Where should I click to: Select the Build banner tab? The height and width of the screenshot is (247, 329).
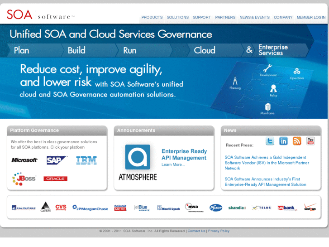(x=89, y=50)
